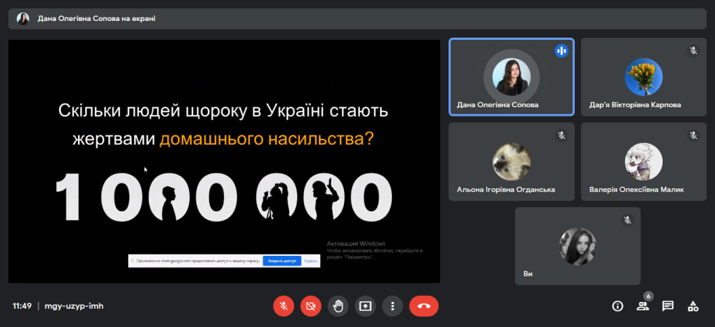715x327 pixels.
Task: Open the meeting details info icon
Action: pyautogui.click(x=617, y=306)
